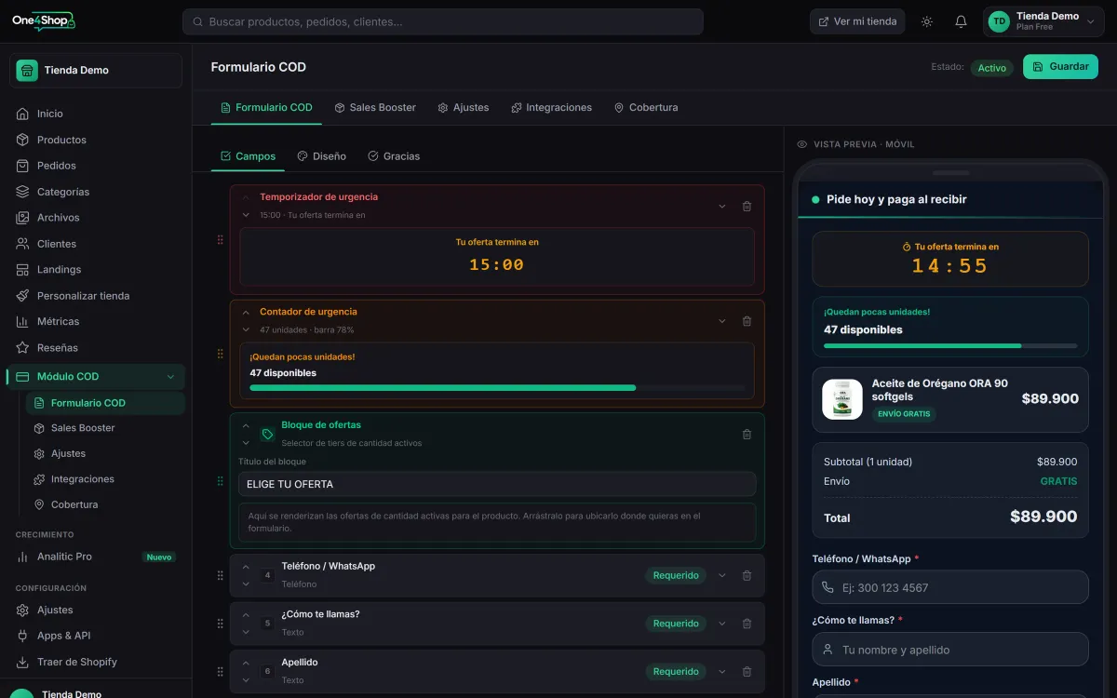Delete the Bloque de ofertas block
This screenshot has height=698, width=1117.
click(x=747, y=435)
